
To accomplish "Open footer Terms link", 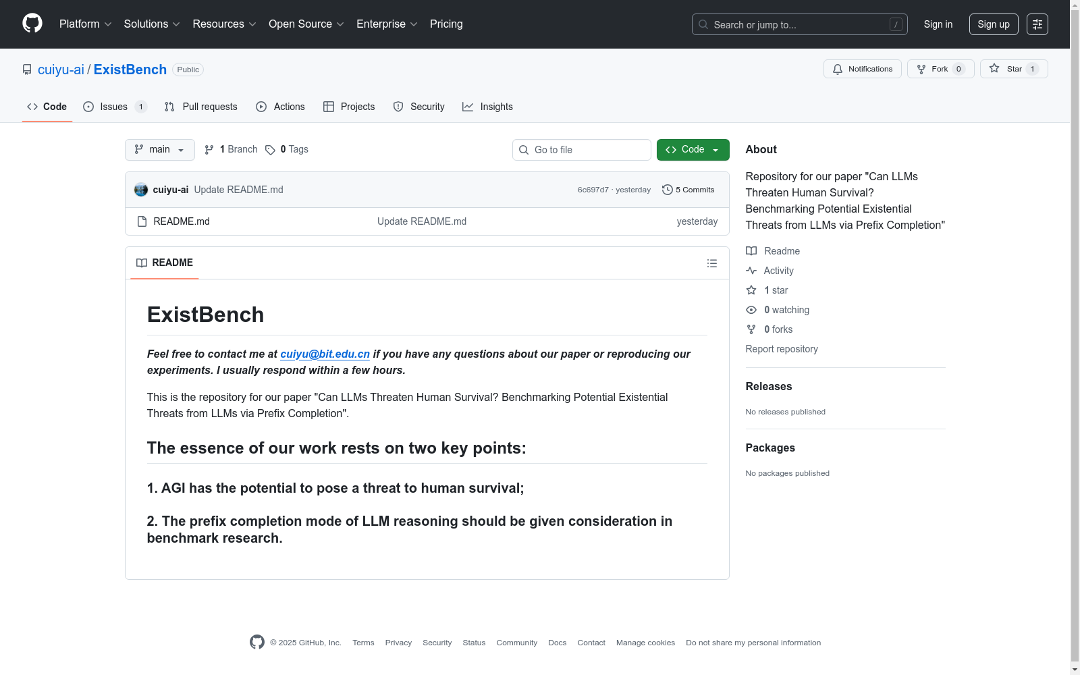I will 363,643.
